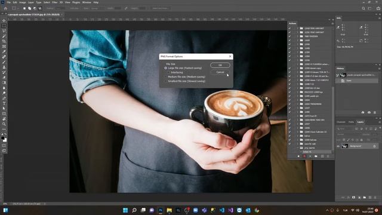This screenshot has width=382, height=215.
Task: Select the Open state in History
Action: click(x=357, y=81)
